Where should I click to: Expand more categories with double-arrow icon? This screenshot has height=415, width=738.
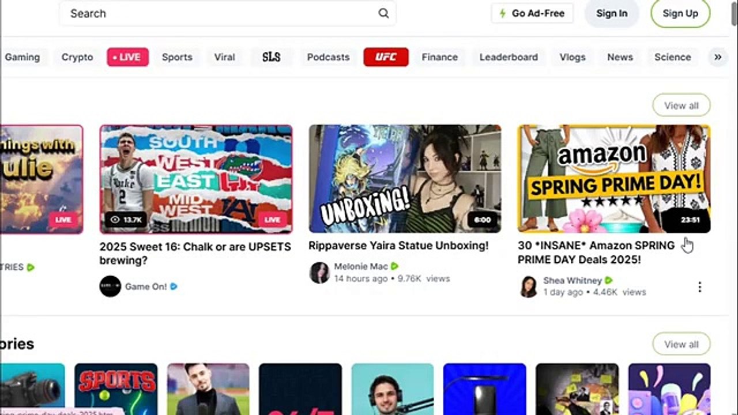[718, 57]
